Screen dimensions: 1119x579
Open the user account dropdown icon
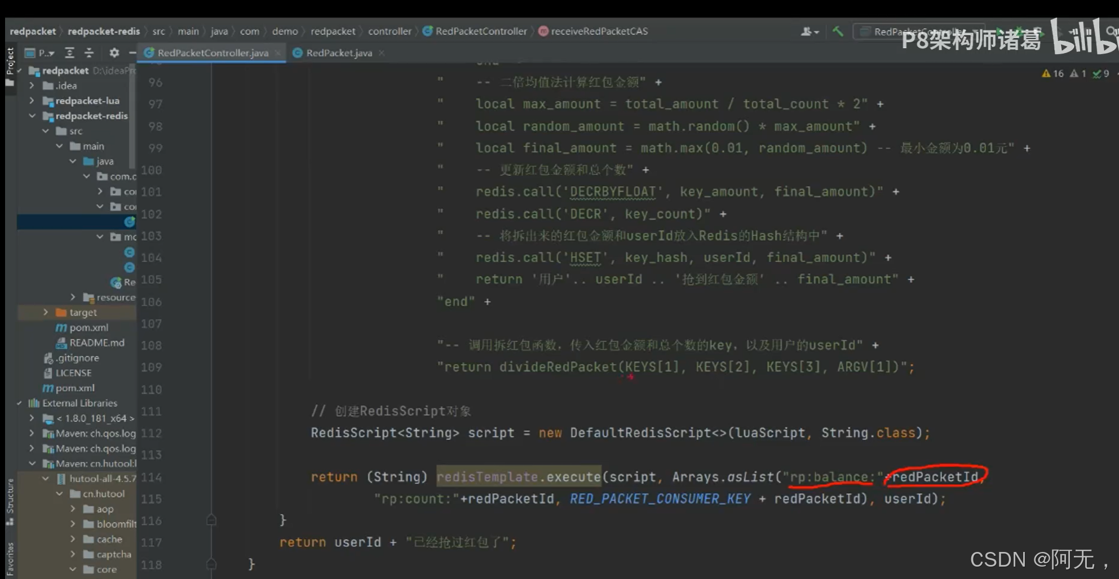point(810,32)
